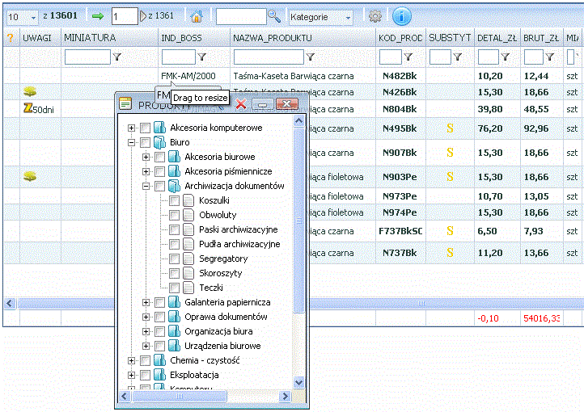This screenshot has height=412, width=584.
Task: Click the popup's scroll down arrow
Action: pyautogui.click(x=298, y=382)
